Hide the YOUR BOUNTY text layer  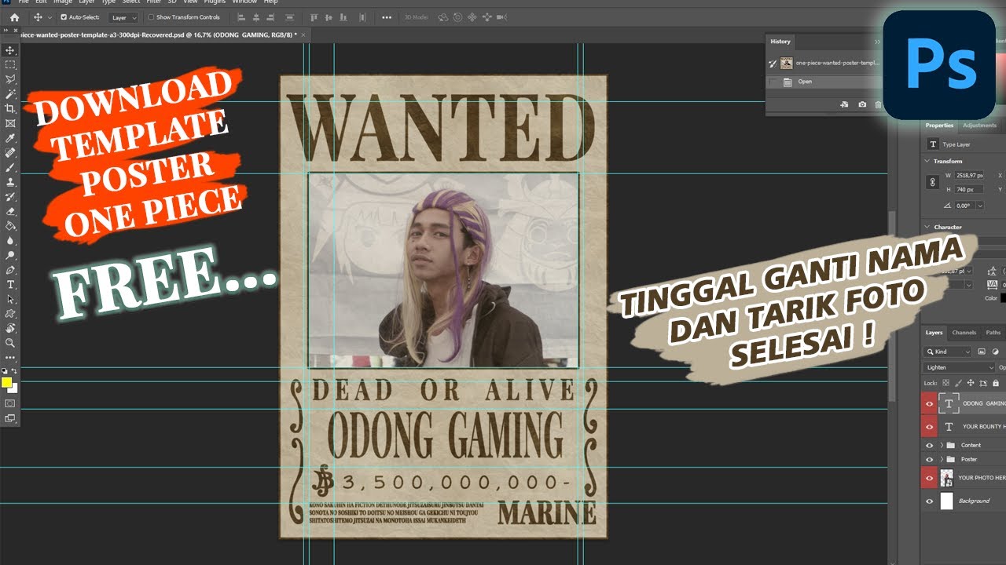[x=930, y=426]
